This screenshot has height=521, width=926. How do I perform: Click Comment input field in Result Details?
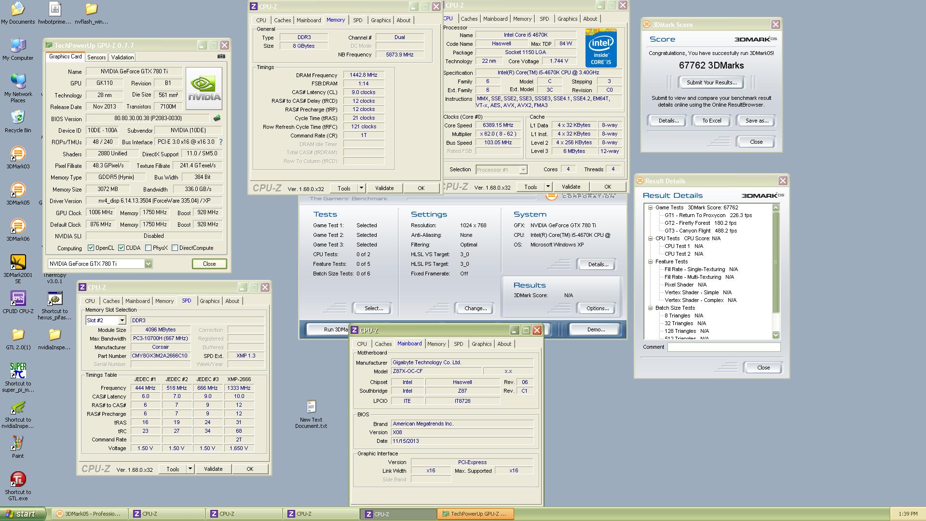tap(723, 347)
